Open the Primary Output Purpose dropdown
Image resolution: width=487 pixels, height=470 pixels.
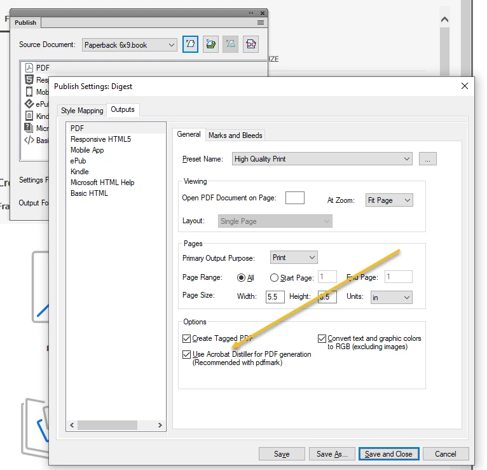pyautogui.click(x=294, y=257)
